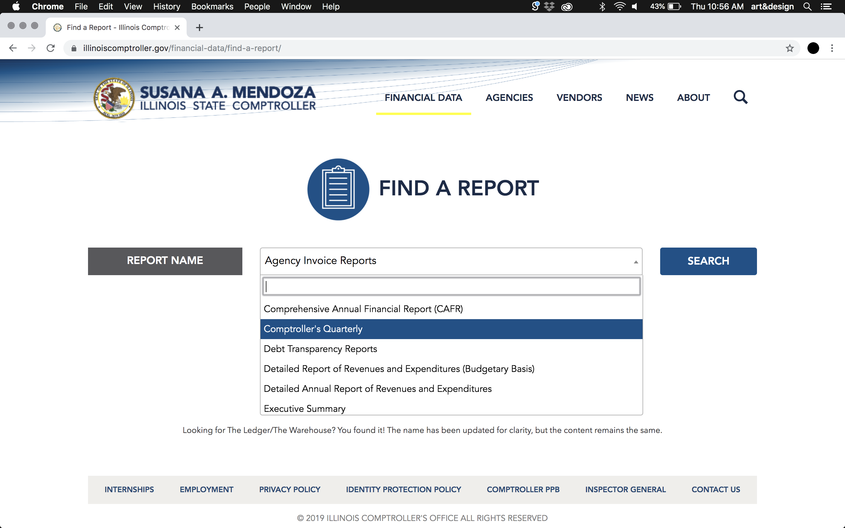Screen dimensions: 845x528
Task: Open the Apple menu
Action: (16, 6)
